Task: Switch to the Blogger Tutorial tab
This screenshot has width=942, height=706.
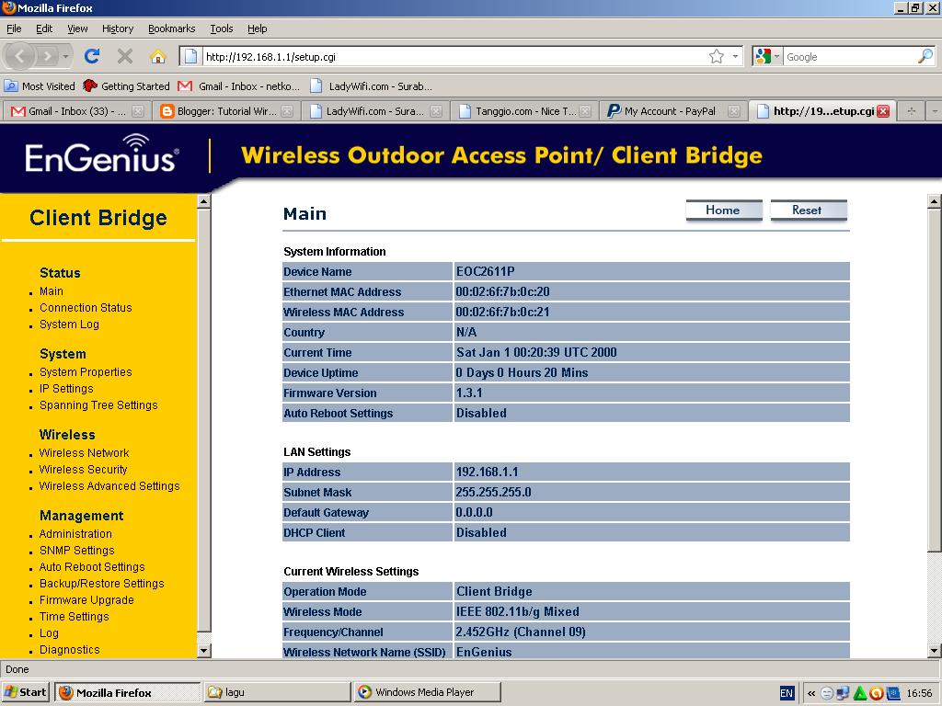Action: tap(226, 111)
